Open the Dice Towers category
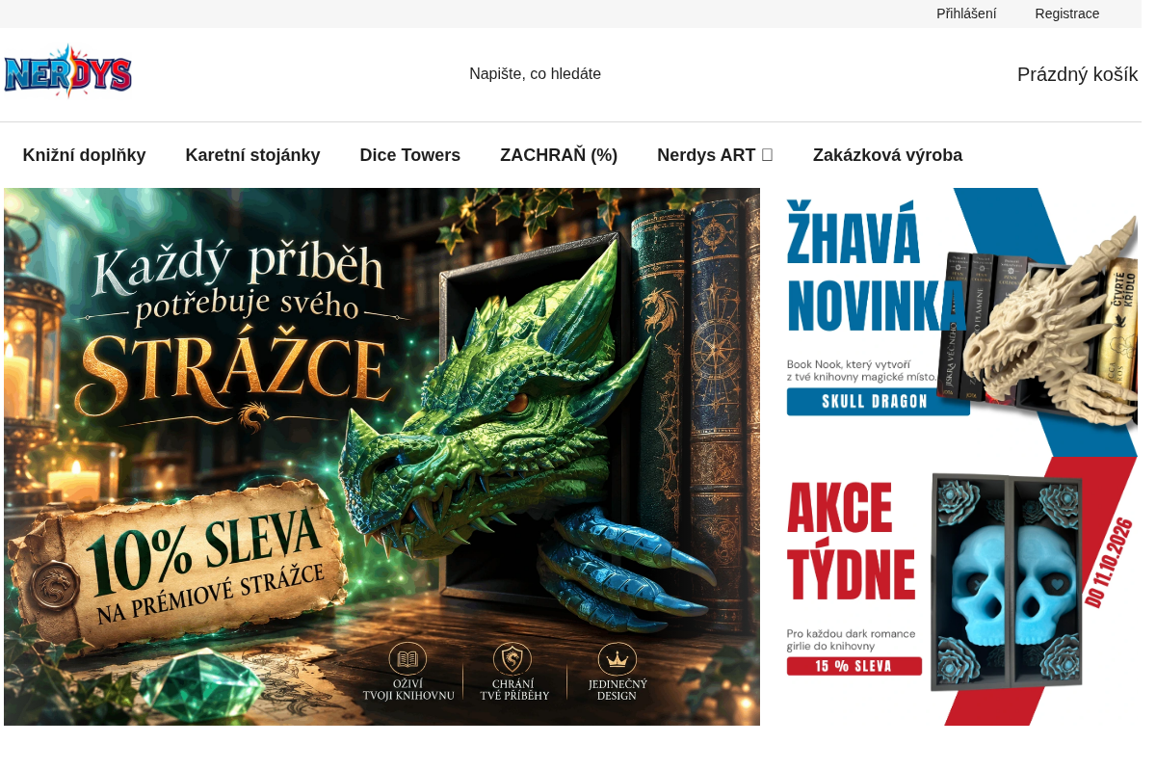Viewport: 1156px width, 771px height. (410, 155)
